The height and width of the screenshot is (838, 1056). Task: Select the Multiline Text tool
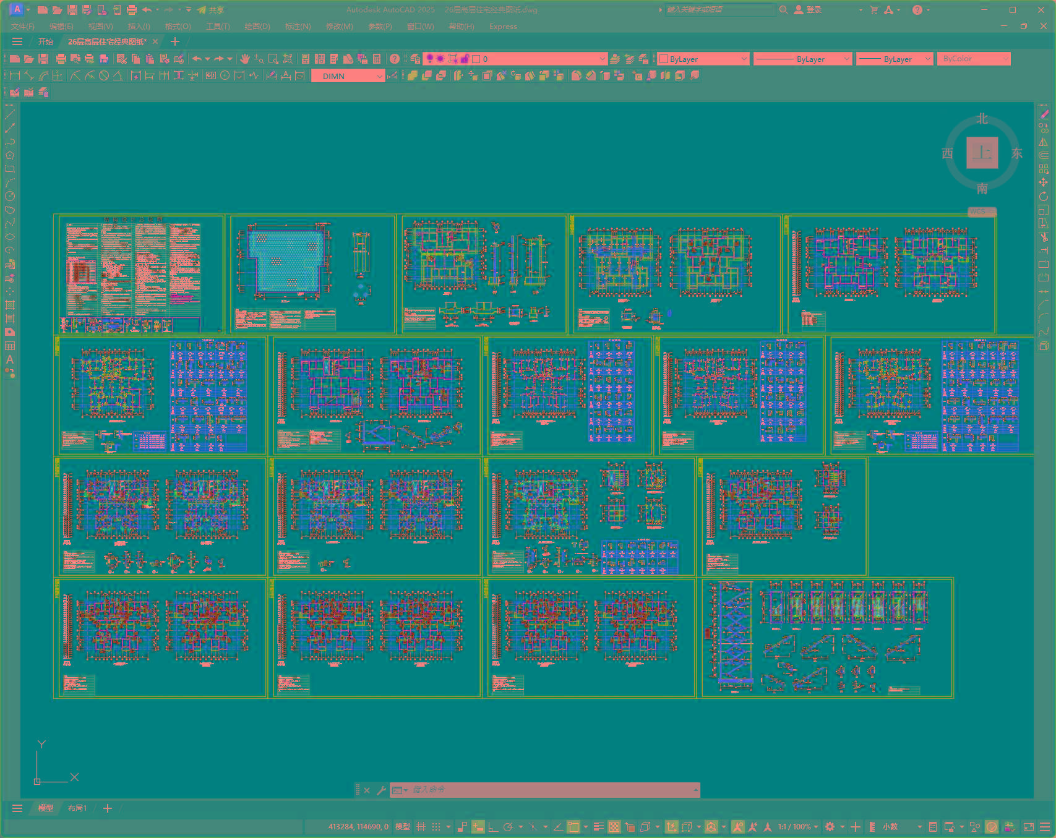coord(10,359)
